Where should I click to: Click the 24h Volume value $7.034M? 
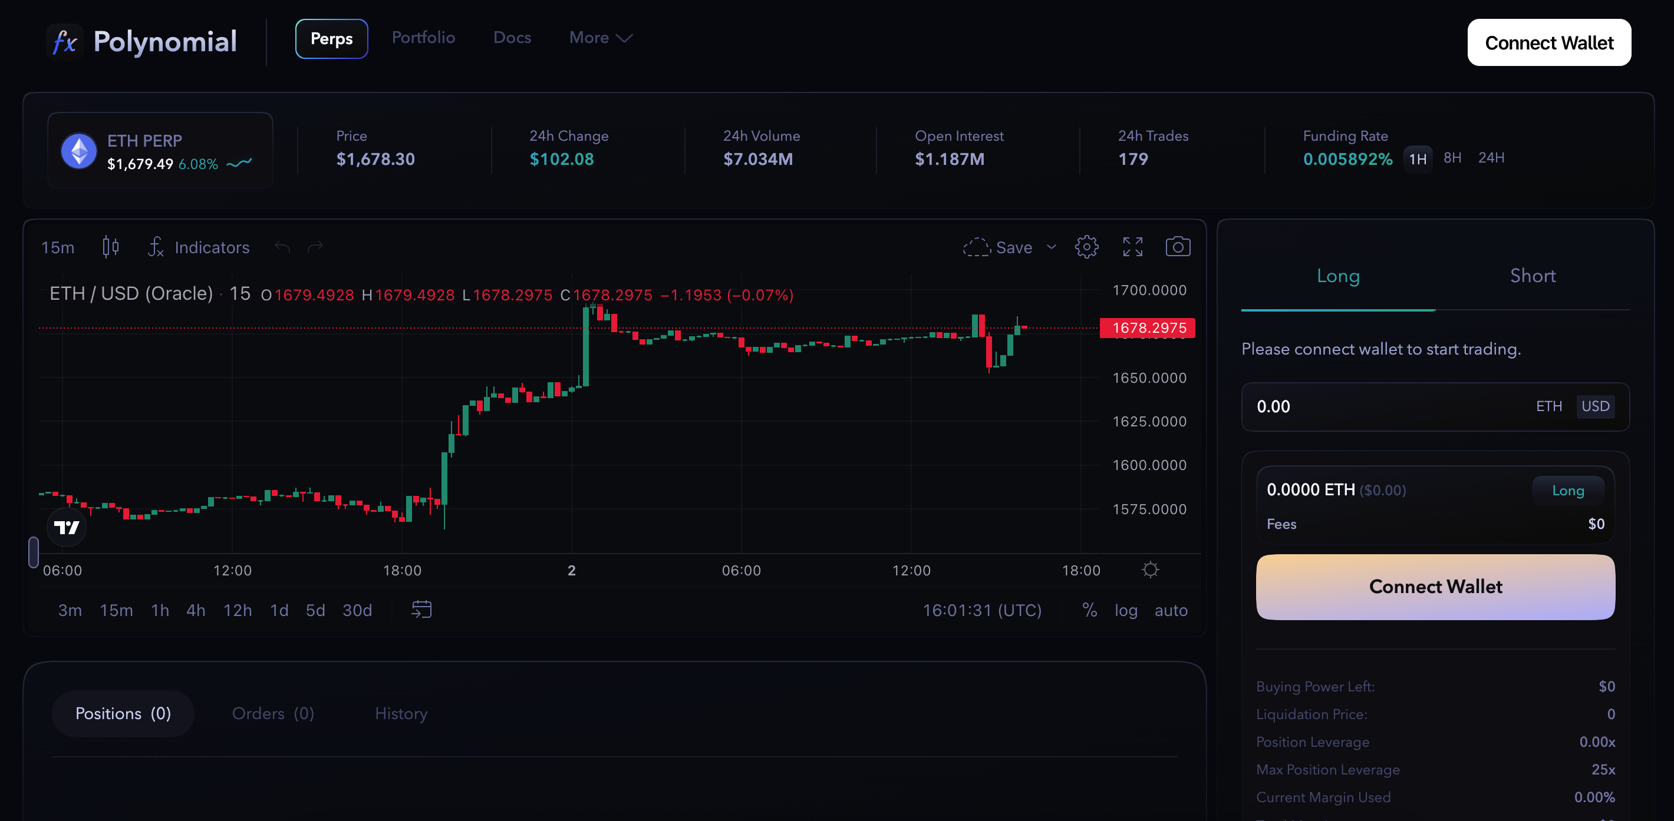757,159
